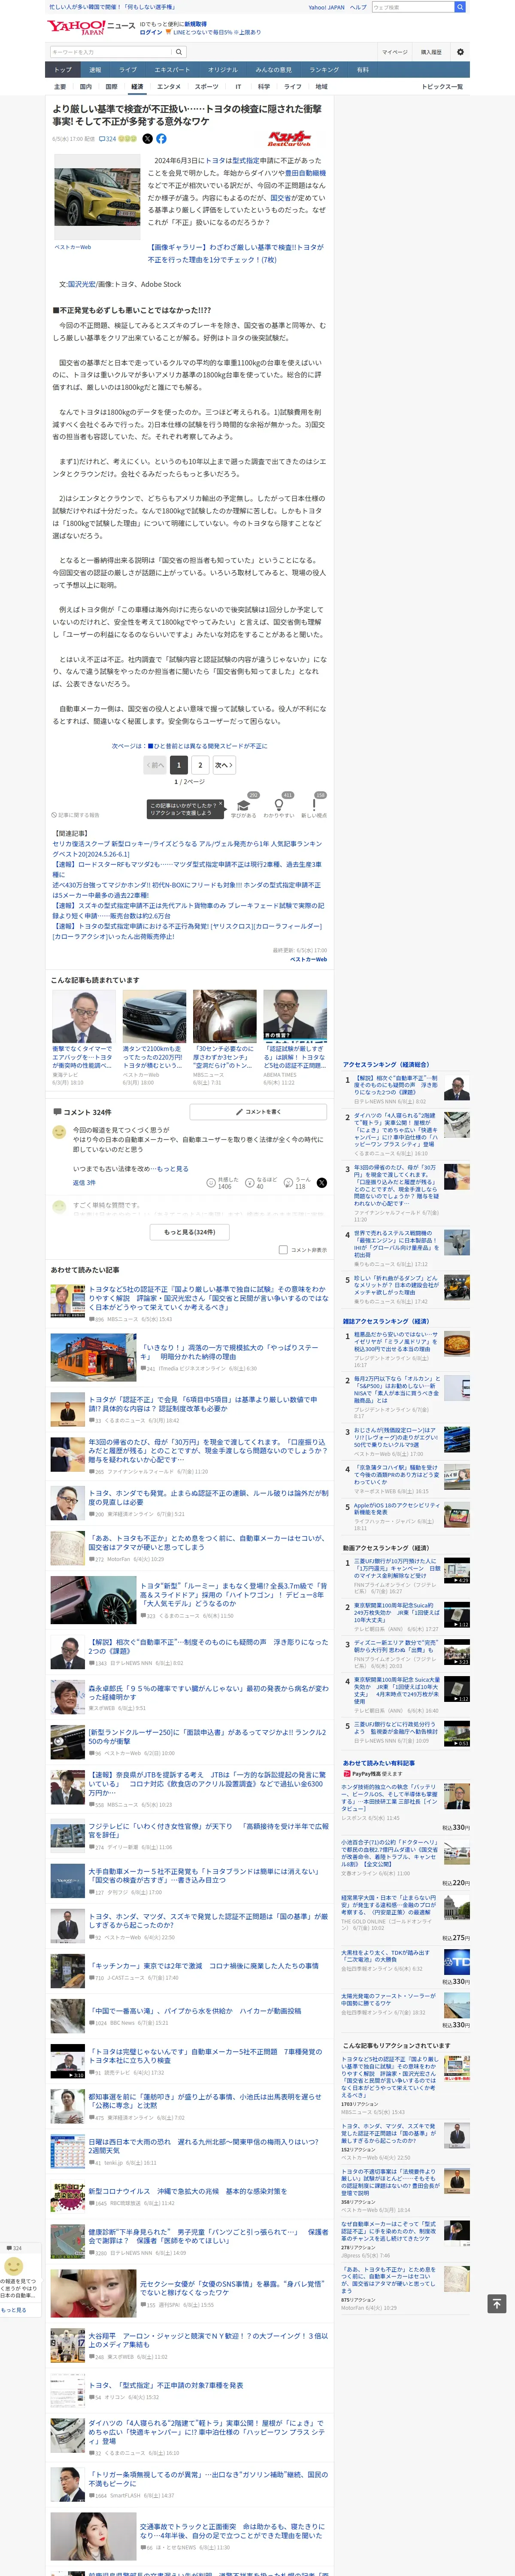
Task: Click the blue web search magnifier button
Action: coord(460,7)
